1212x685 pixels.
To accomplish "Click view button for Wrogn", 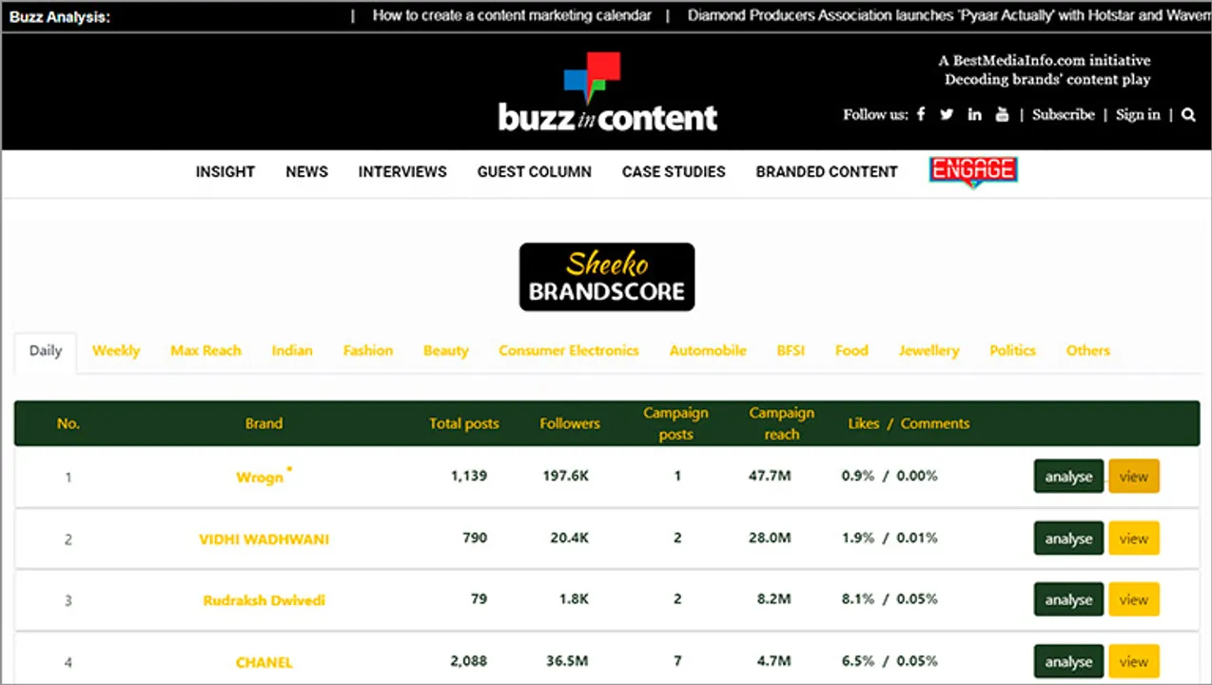I will pos(1134,477).
